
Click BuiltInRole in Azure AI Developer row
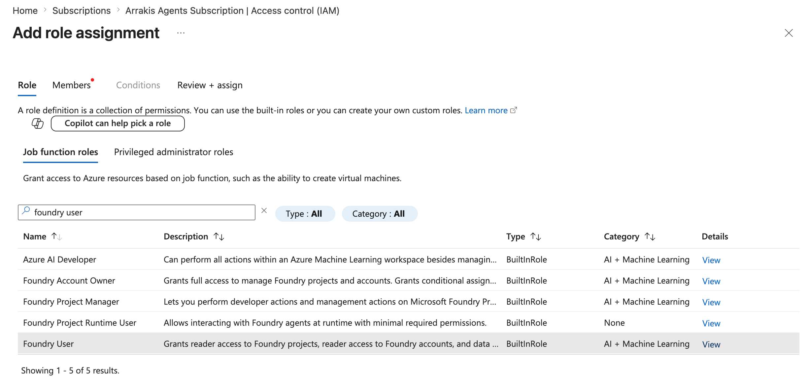coord(526,260)
